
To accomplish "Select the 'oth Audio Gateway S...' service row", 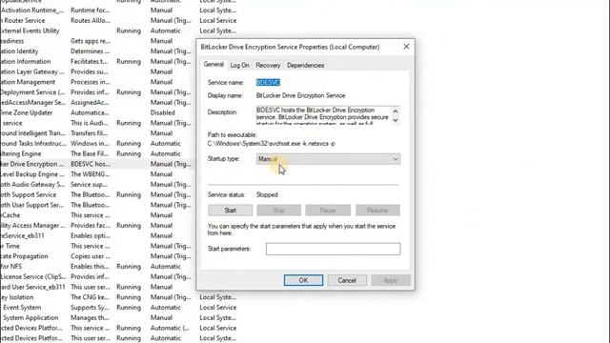I will [98, 184].
